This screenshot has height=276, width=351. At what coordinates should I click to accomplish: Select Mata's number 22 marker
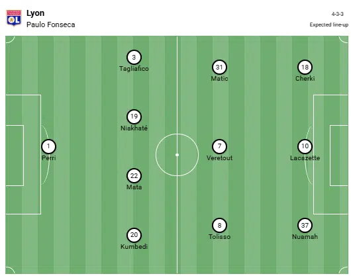pos(134,176)
